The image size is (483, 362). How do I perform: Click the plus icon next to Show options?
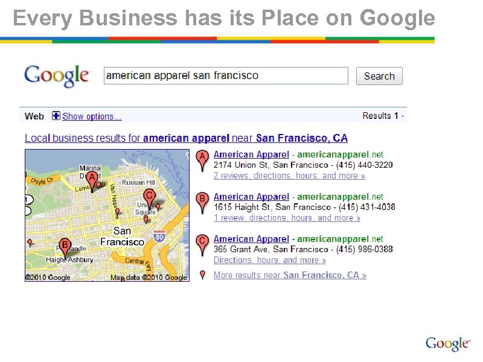[x=55, y=116]
